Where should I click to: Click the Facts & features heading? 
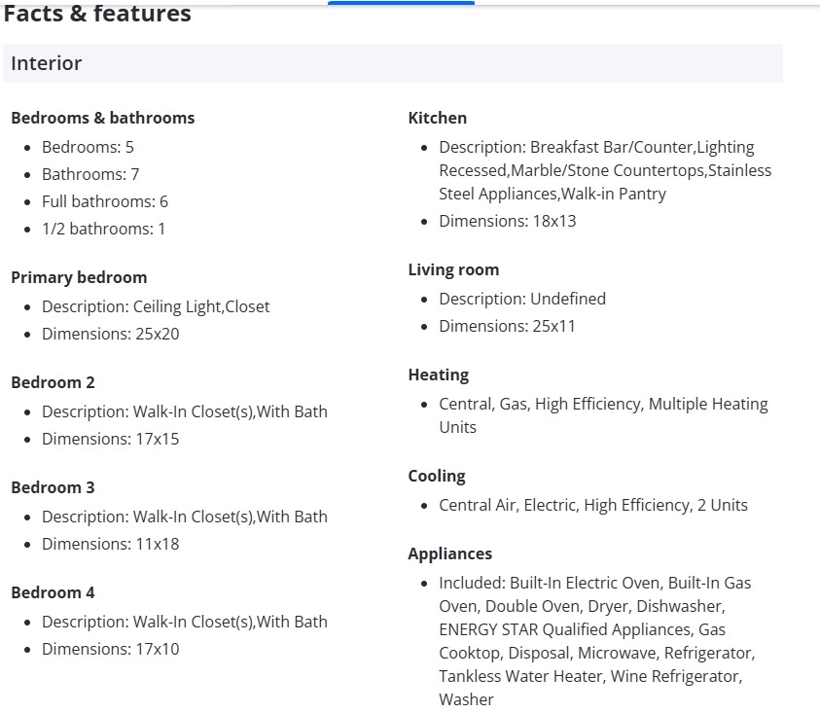pyautogui.click(x=97, y=15)
